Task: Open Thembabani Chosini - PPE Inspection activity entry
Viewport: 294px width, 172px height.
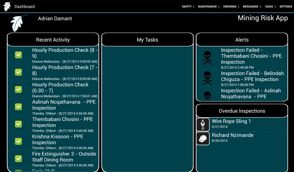Action: point(53,124)
